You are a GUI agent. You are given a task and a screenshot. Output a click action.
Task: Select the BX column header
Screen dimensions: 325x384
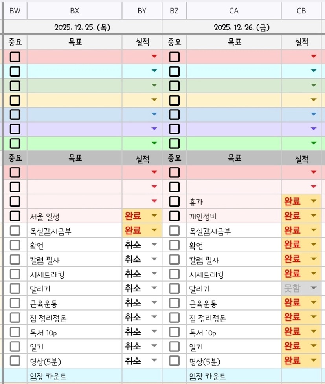(x=75, y=11)
